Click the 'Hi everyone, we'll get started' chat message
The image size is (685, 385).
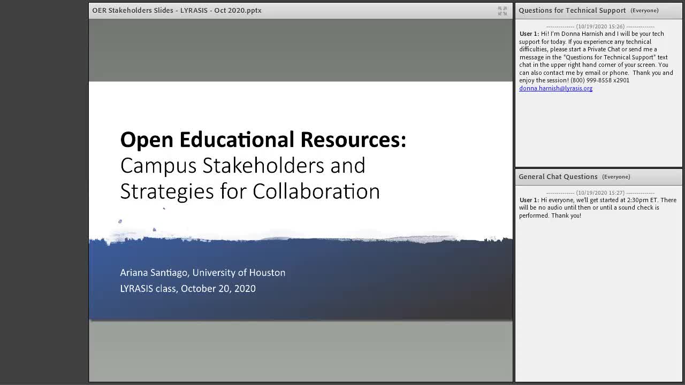[598, 207]
